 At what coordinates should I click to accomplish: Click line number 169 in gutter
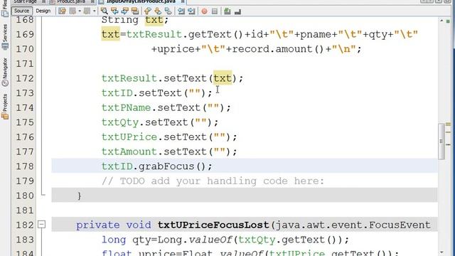25,34
